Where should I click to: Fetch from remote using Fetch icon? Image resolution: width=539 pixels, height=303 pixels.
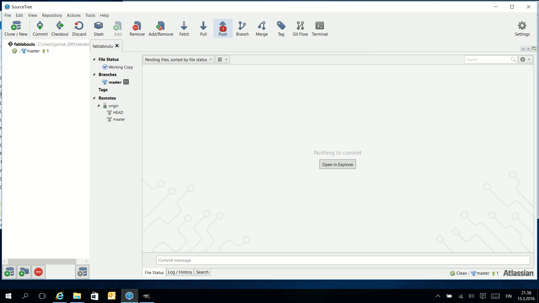coord(184,29)
